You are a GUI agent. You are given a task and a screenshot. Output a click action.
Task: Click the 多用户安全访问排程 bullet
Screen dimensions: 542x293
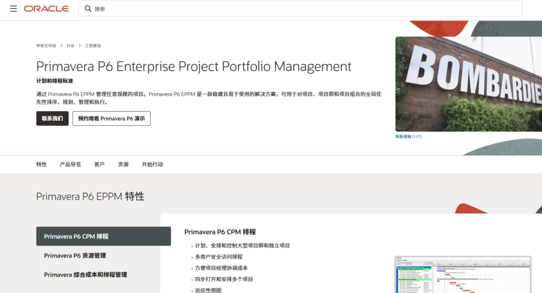[x=219, y=257]
